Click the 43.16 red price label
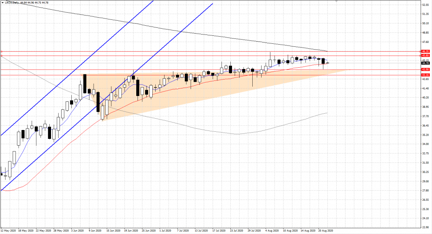432x234 pixels. [x=425, y=75]
